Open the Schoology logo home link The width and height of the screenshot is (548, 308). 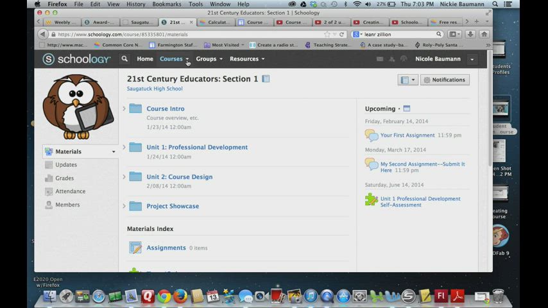pos(75,59)
